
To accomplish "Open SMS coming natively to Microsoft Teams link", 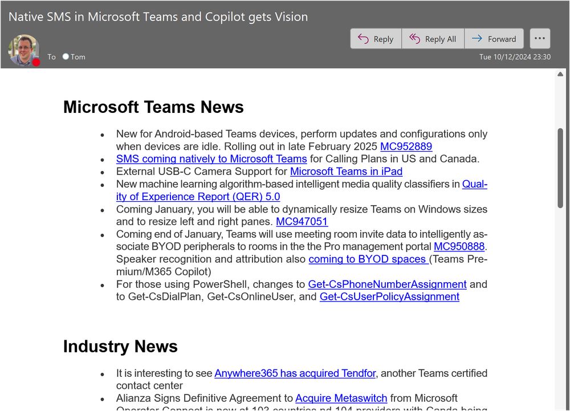I will [x=211, y=159].
